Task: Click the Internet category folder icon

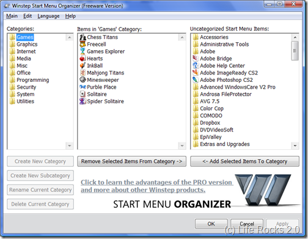Action: [x=12, y=51]
